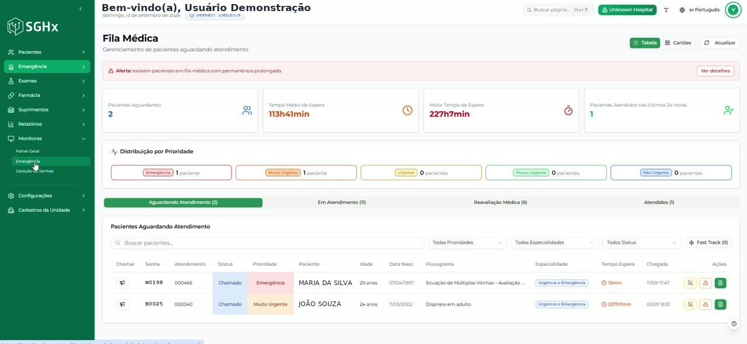Click yellow percent icon for Maria da Silva
747x344 pixels.
[690, 283]
